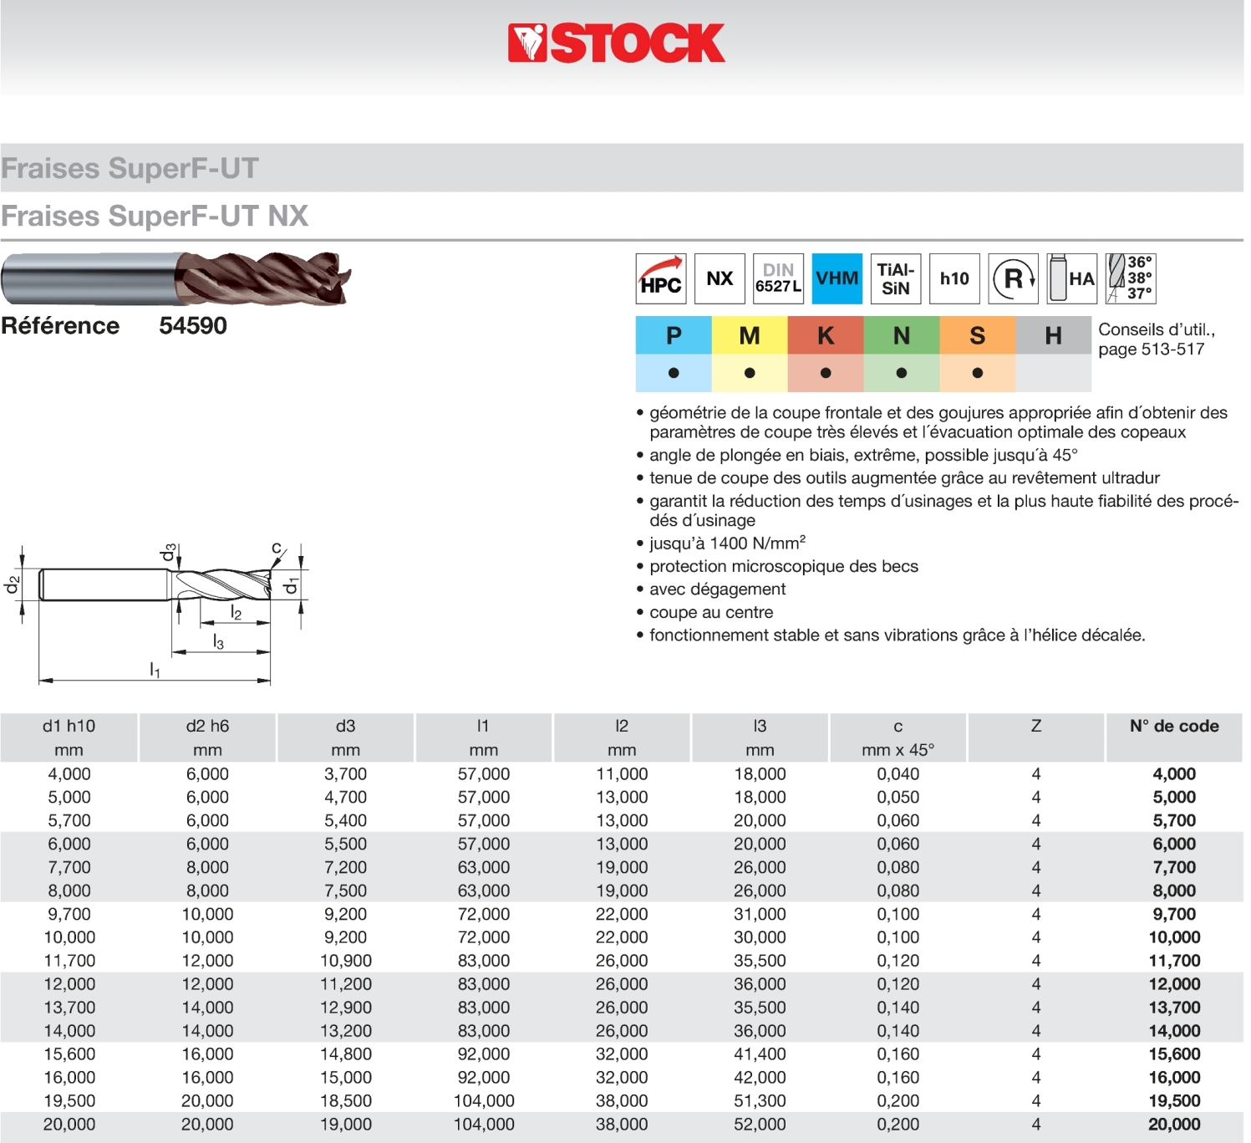Click l3 value 31,000
The height and width of the screenshot is (1143, 1251).
(760, 915)
